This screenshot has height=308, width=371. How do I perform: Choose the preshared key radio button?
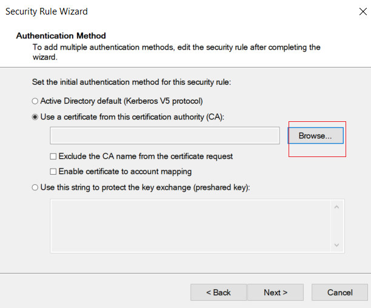tap(35, 187)
